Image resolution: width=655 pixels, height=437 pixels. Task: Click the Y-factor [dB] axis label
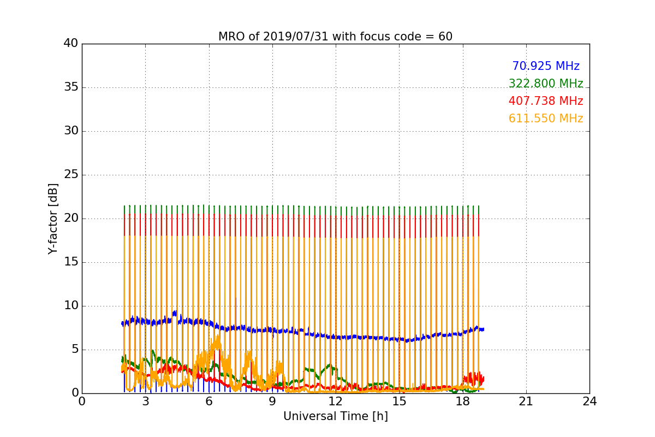(x=53, y=218)
